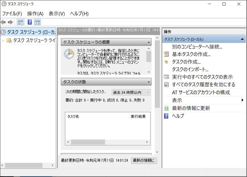Click the 実行中のすべてのタスクの表示 icon
Image resolution: width=247 pixels, height=177 pixels.
[166, 77]
